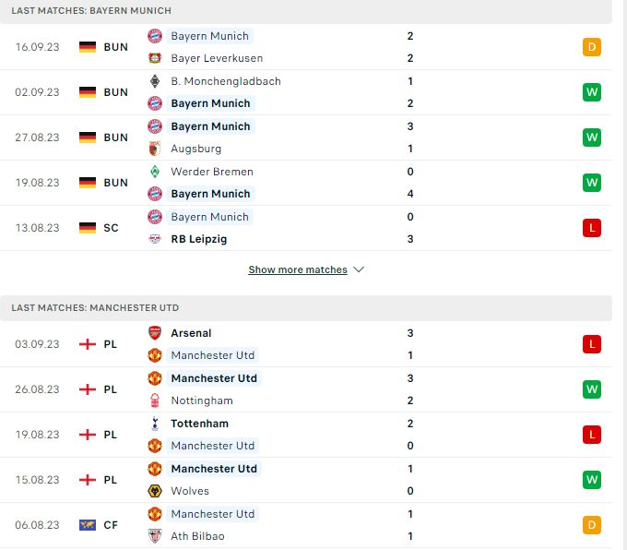
Task: Click the Tottenham club crest
Action: click(x=155, y=424)
